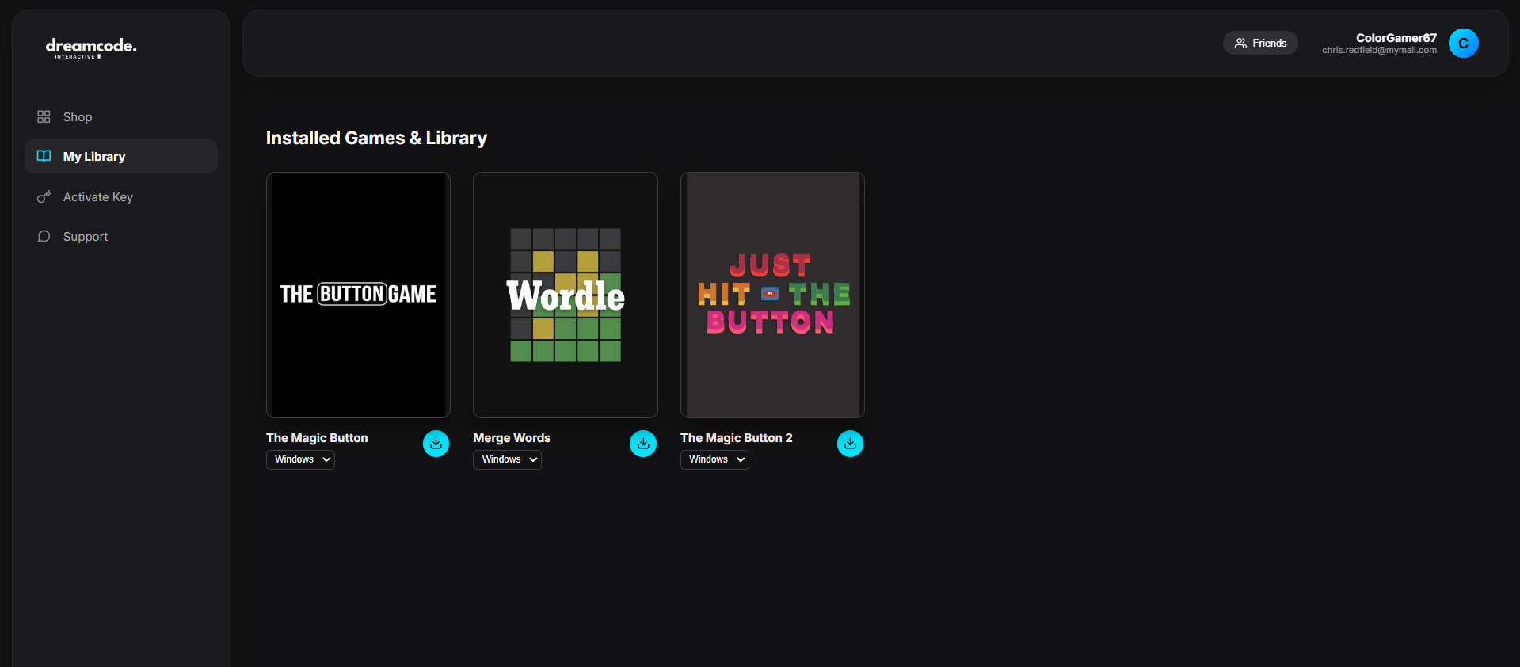
Task: Click the Shop grid icon
Action: 44,117
